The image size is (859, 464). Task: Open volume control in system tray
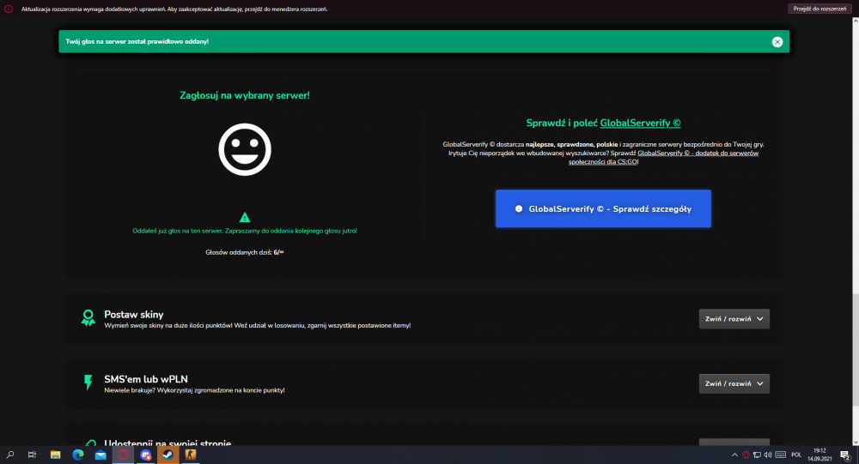pyautogui.click(x=768, y=455)
